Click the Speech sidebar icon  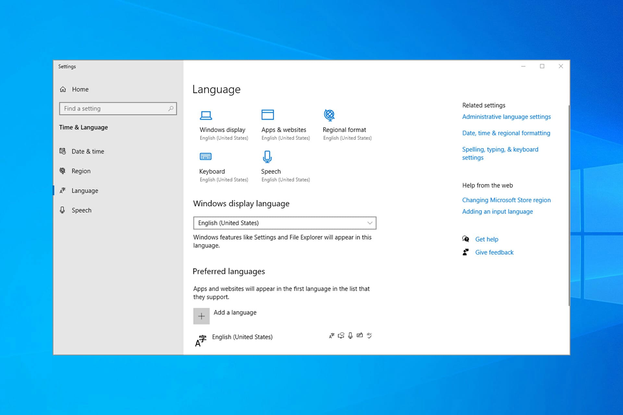point(63,210)
